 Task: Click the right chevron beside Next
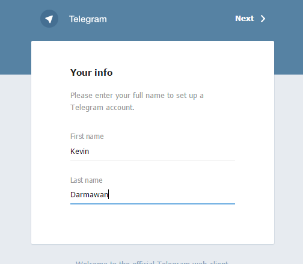click(263, 19)
